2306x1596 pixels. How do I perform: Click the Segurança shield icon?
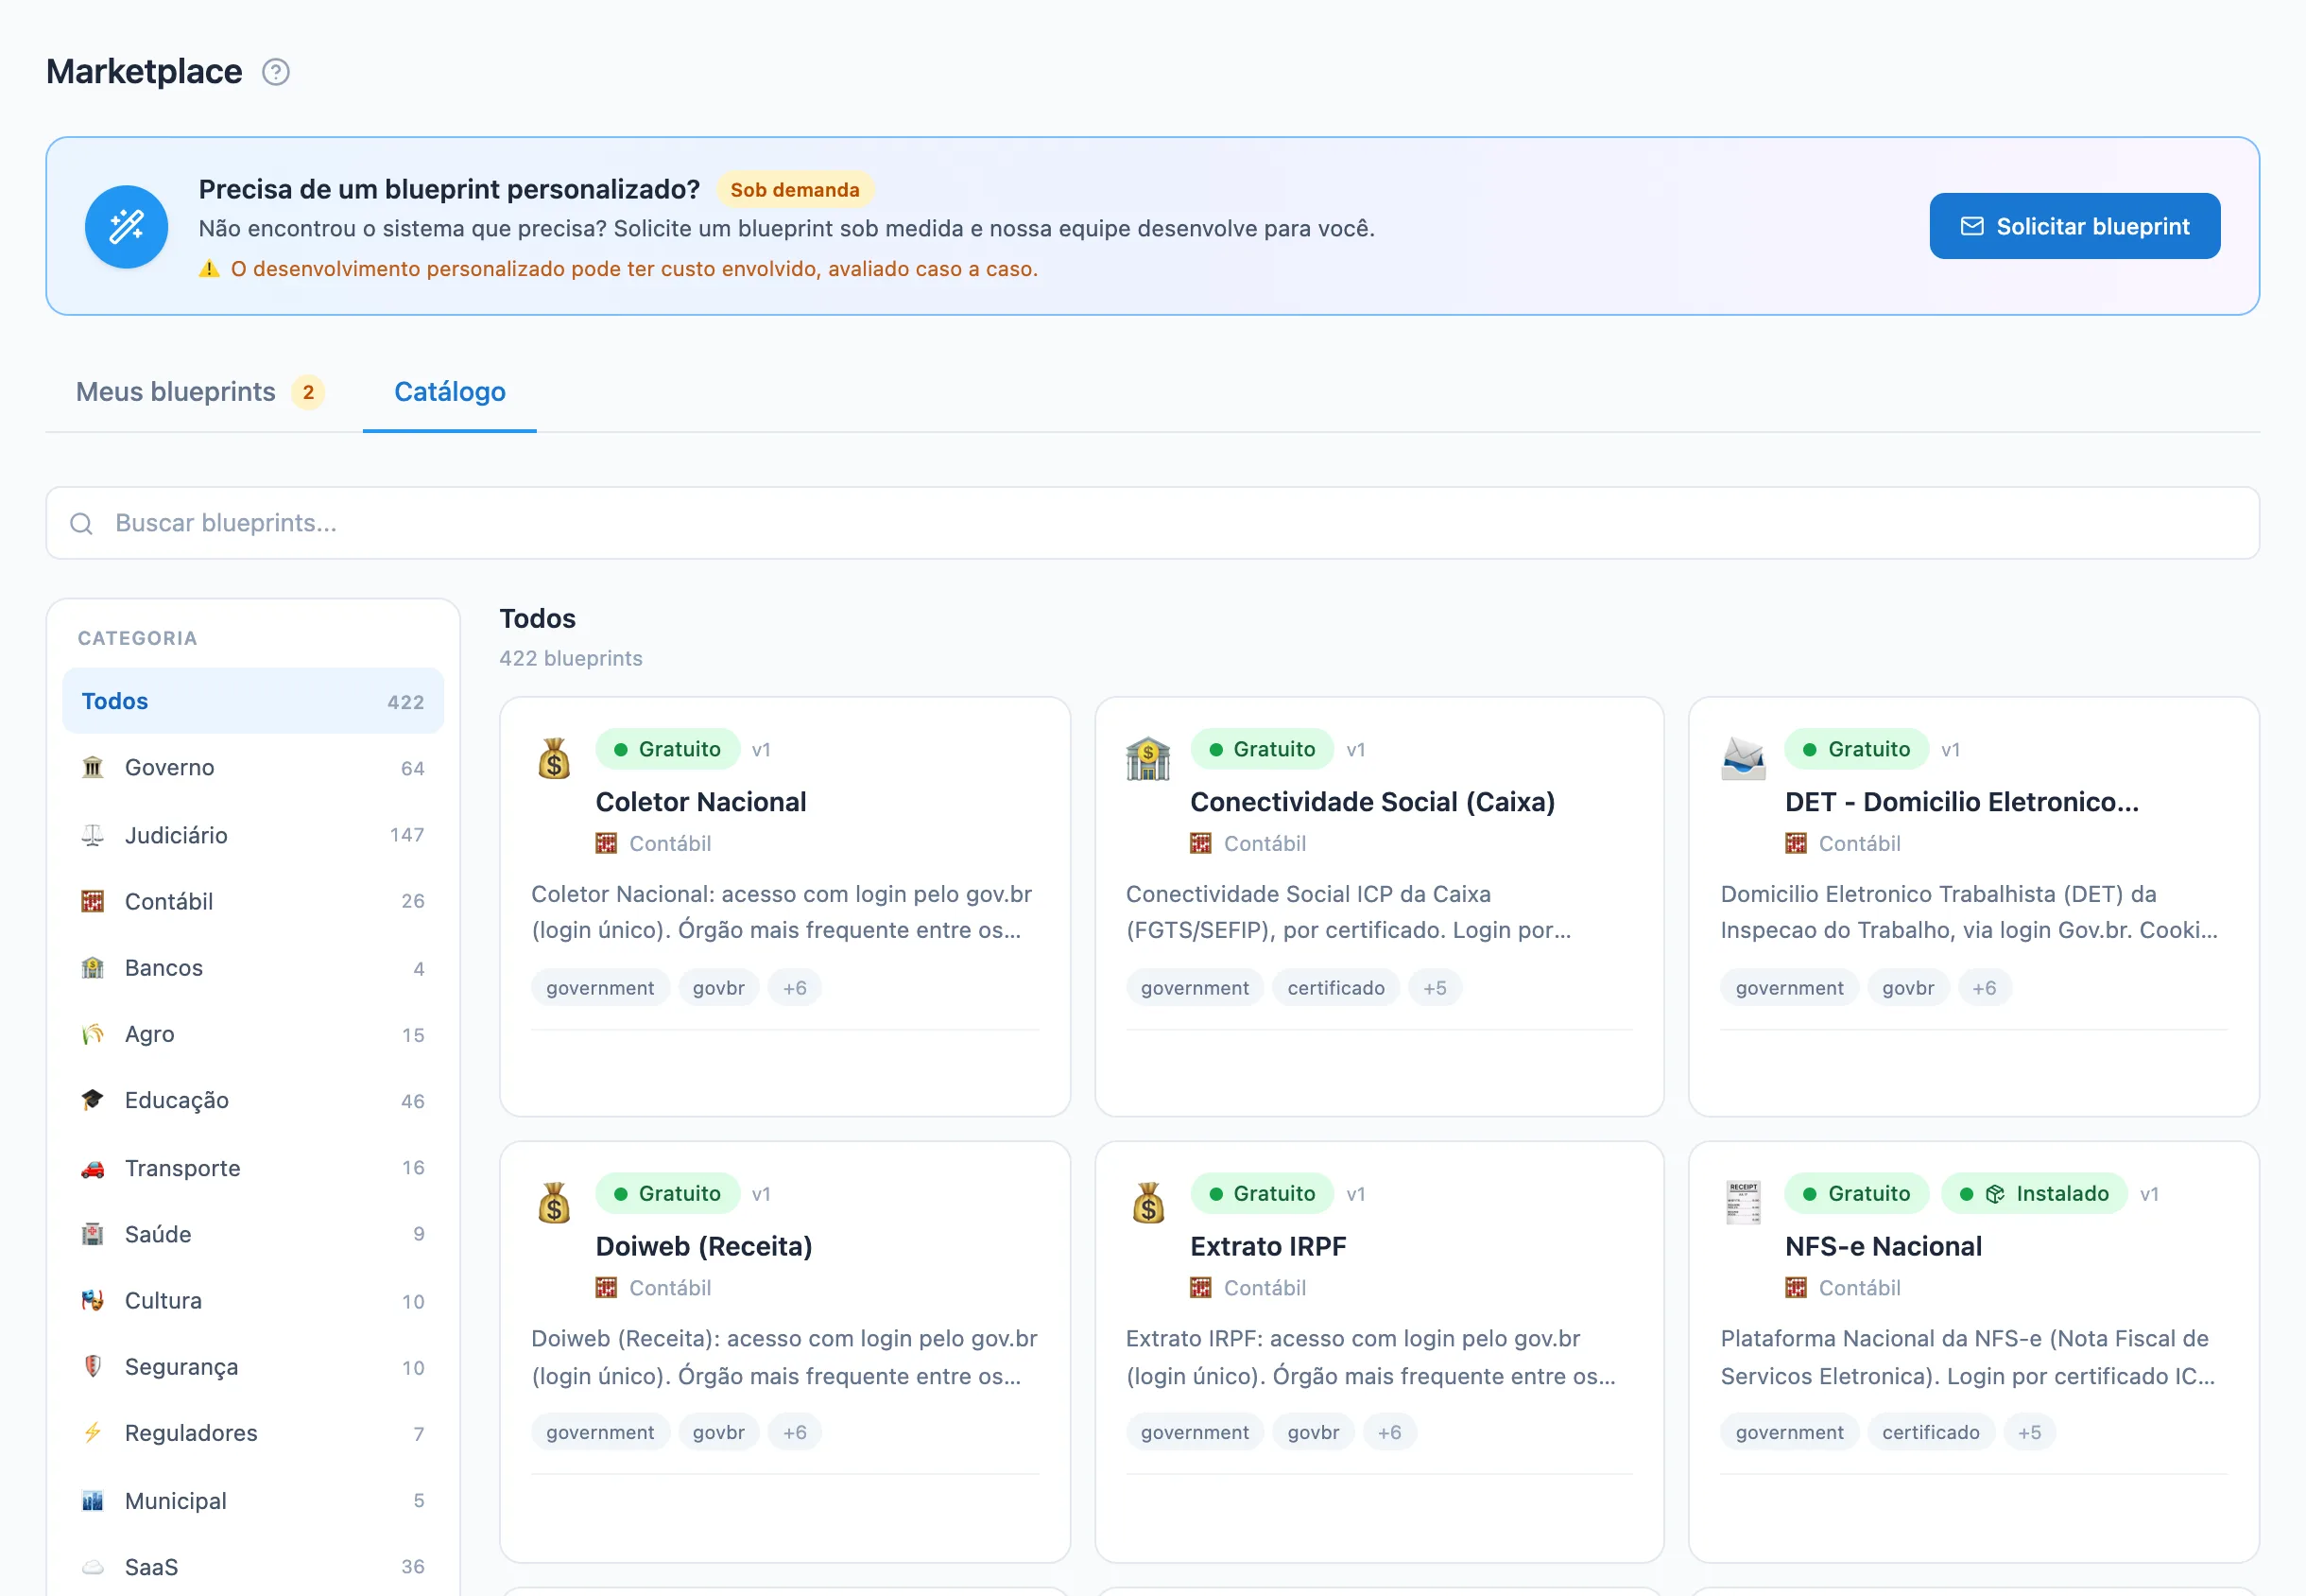pyautogui.click(x=93, y=1367)
